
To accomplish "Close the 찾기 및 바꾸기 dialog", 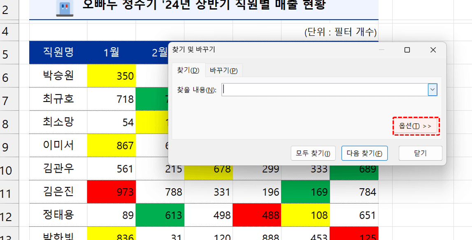I will click(x=433, y=50).
